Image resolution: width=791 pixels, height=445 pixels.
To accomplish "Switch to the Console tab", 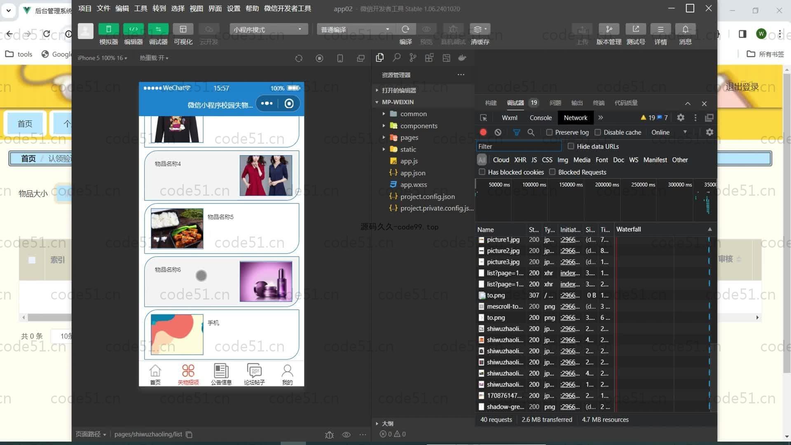I will pos(541,118).
